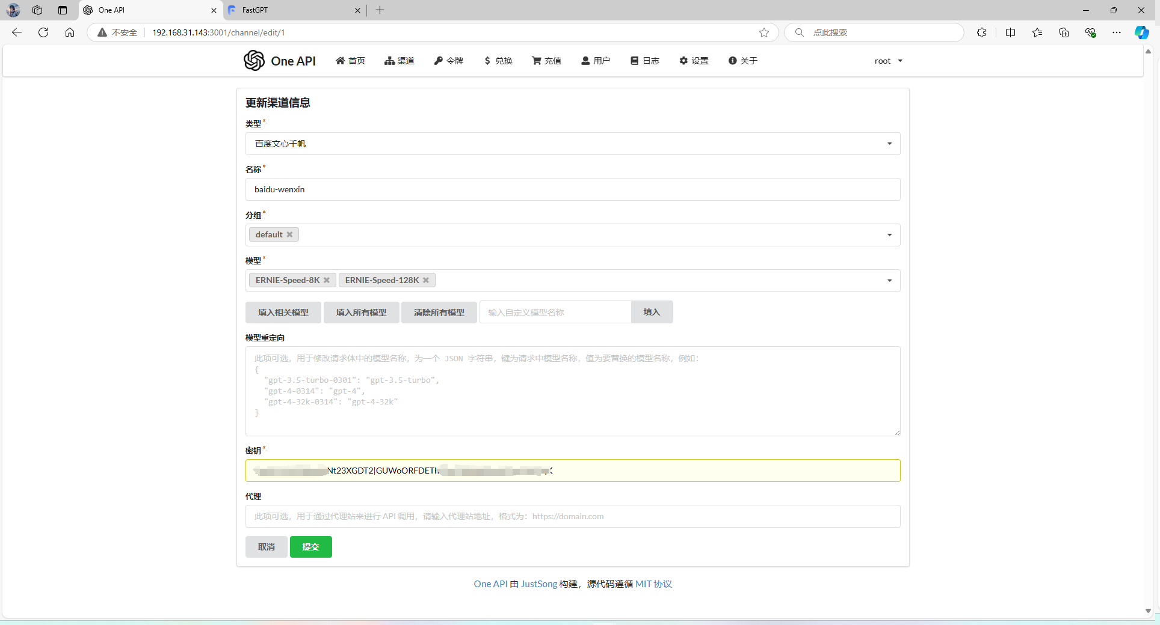Screen dimensions: 1160x625
Task: Open the 类型 channel type dropdown
Action: [x=573, y=144]
